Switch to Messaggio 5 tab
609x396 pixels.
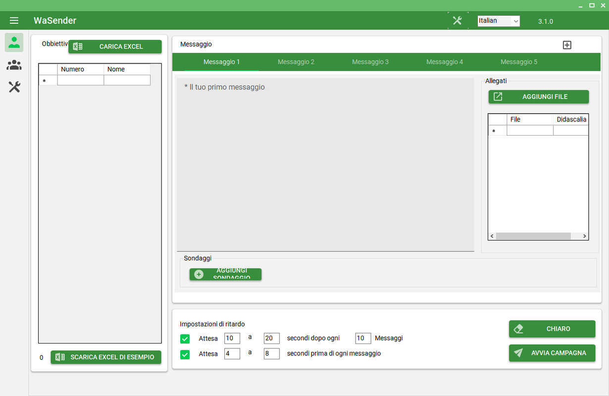point(519,62)
